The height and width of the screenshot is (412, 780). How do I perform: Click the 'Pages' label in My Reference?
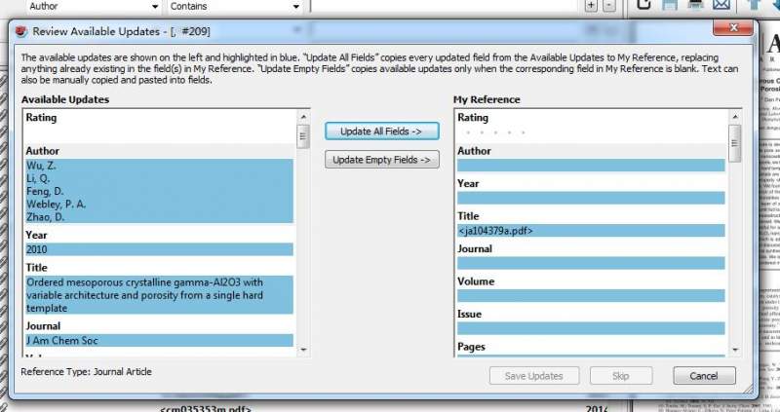[x=471, y=347]
